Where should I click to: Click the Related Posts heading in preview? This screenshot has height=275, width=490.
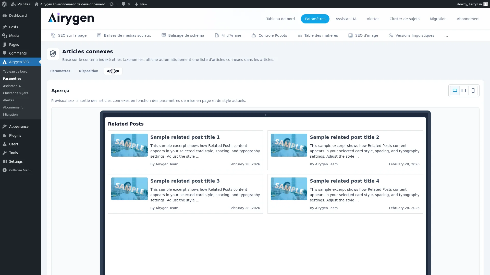point(126,124)
